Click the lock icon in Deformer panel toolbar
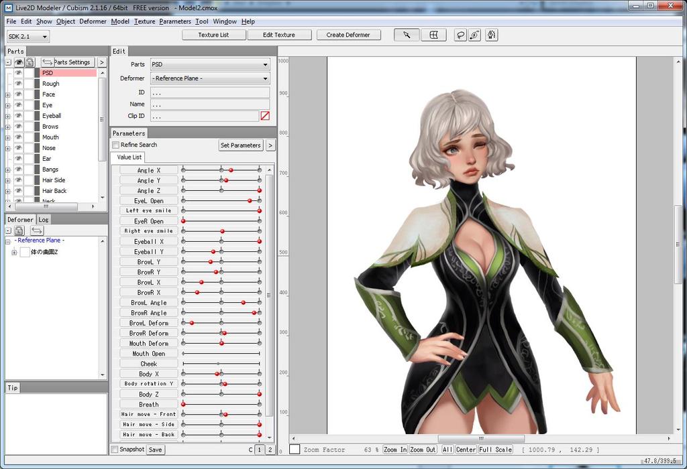 pos(19,230)
